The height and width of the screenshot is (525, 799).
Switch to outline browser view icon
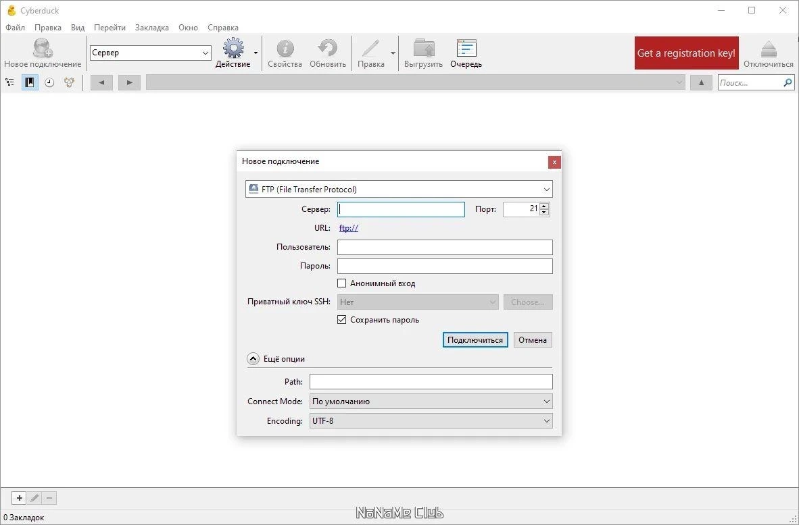(x=9, y=82)
